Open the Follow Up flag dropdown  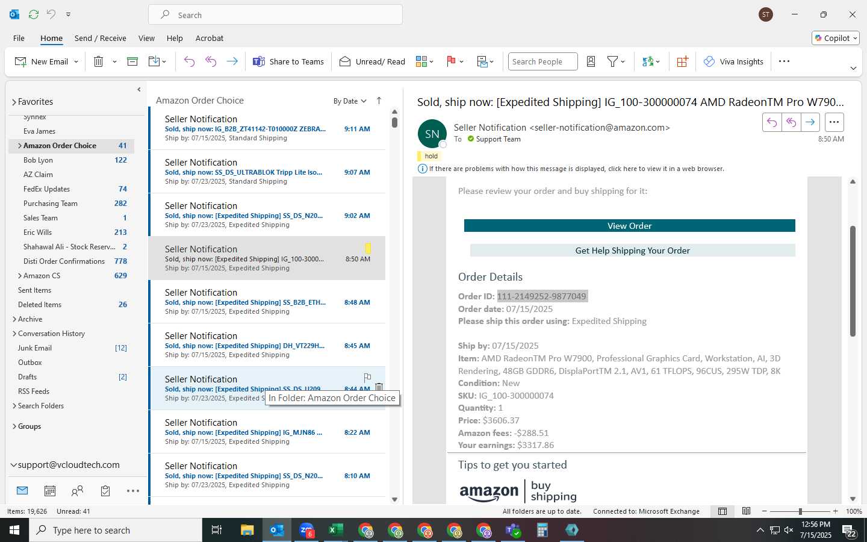pos(455,61)
